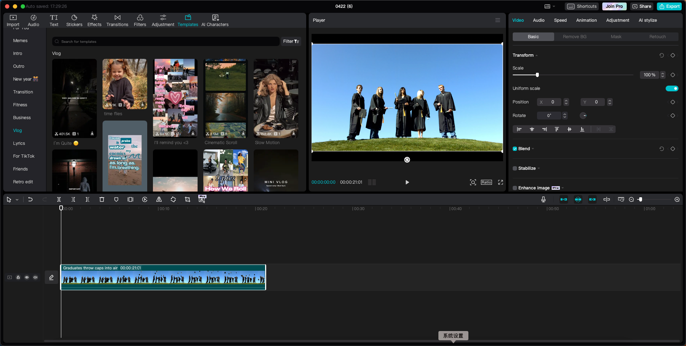
Task: Click the delete clip trash icon
Action: (102, 199)
